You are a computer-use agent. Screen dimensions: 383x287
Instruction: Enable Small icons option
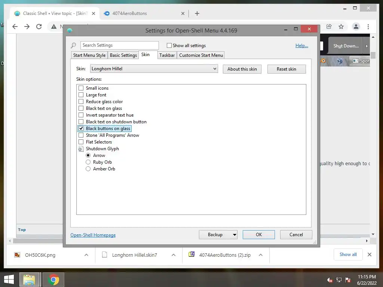81,88
